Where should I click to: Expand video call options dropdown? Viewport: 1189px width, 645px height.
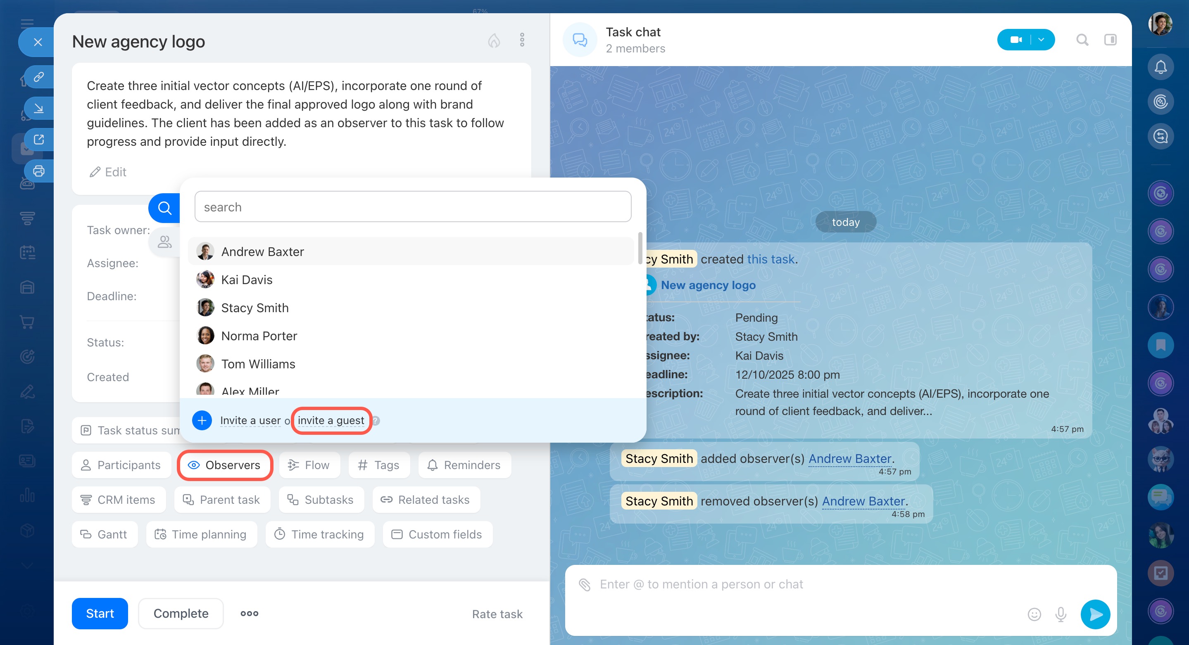point(1041,40)
